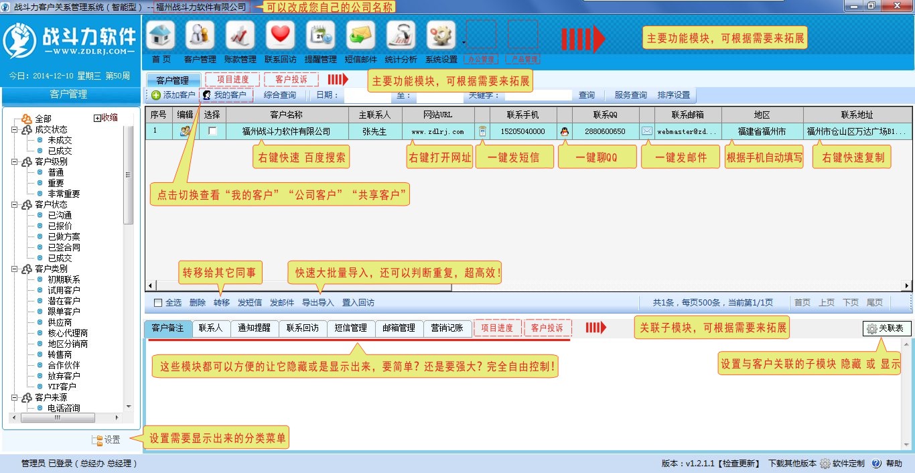Open the 客户管理 toolbar module icon
Viewport: 915px width, 473px height.
(x=200, y=36)
